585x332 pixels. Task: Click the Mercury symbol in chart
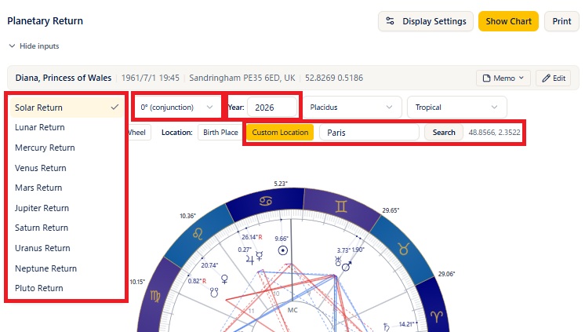[260, 256]
